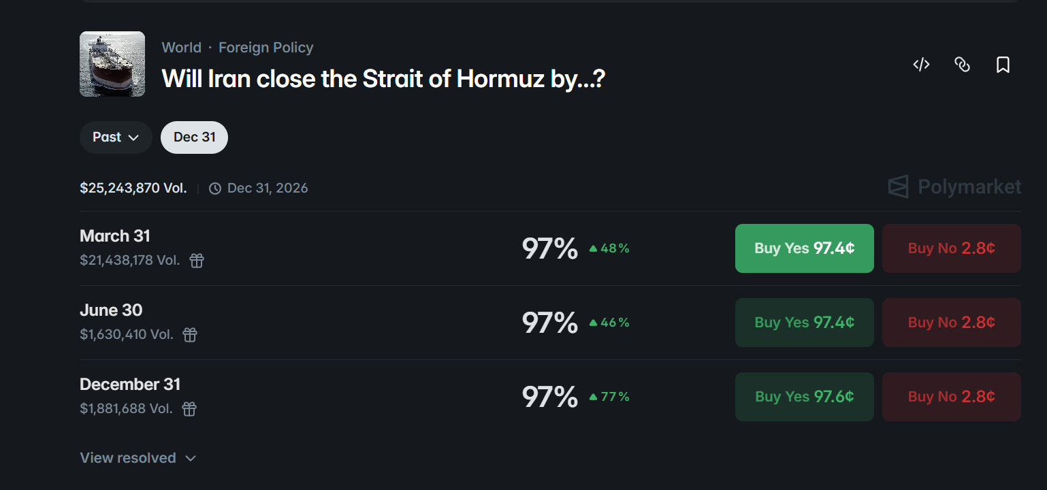This screenshot has width=1047, height=490.
Task: Bookmark this Strait of Hormuz market
Action: point(1003,65)
